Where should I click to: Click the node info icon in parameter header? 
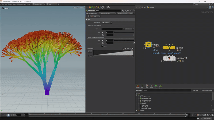(131, 10)
